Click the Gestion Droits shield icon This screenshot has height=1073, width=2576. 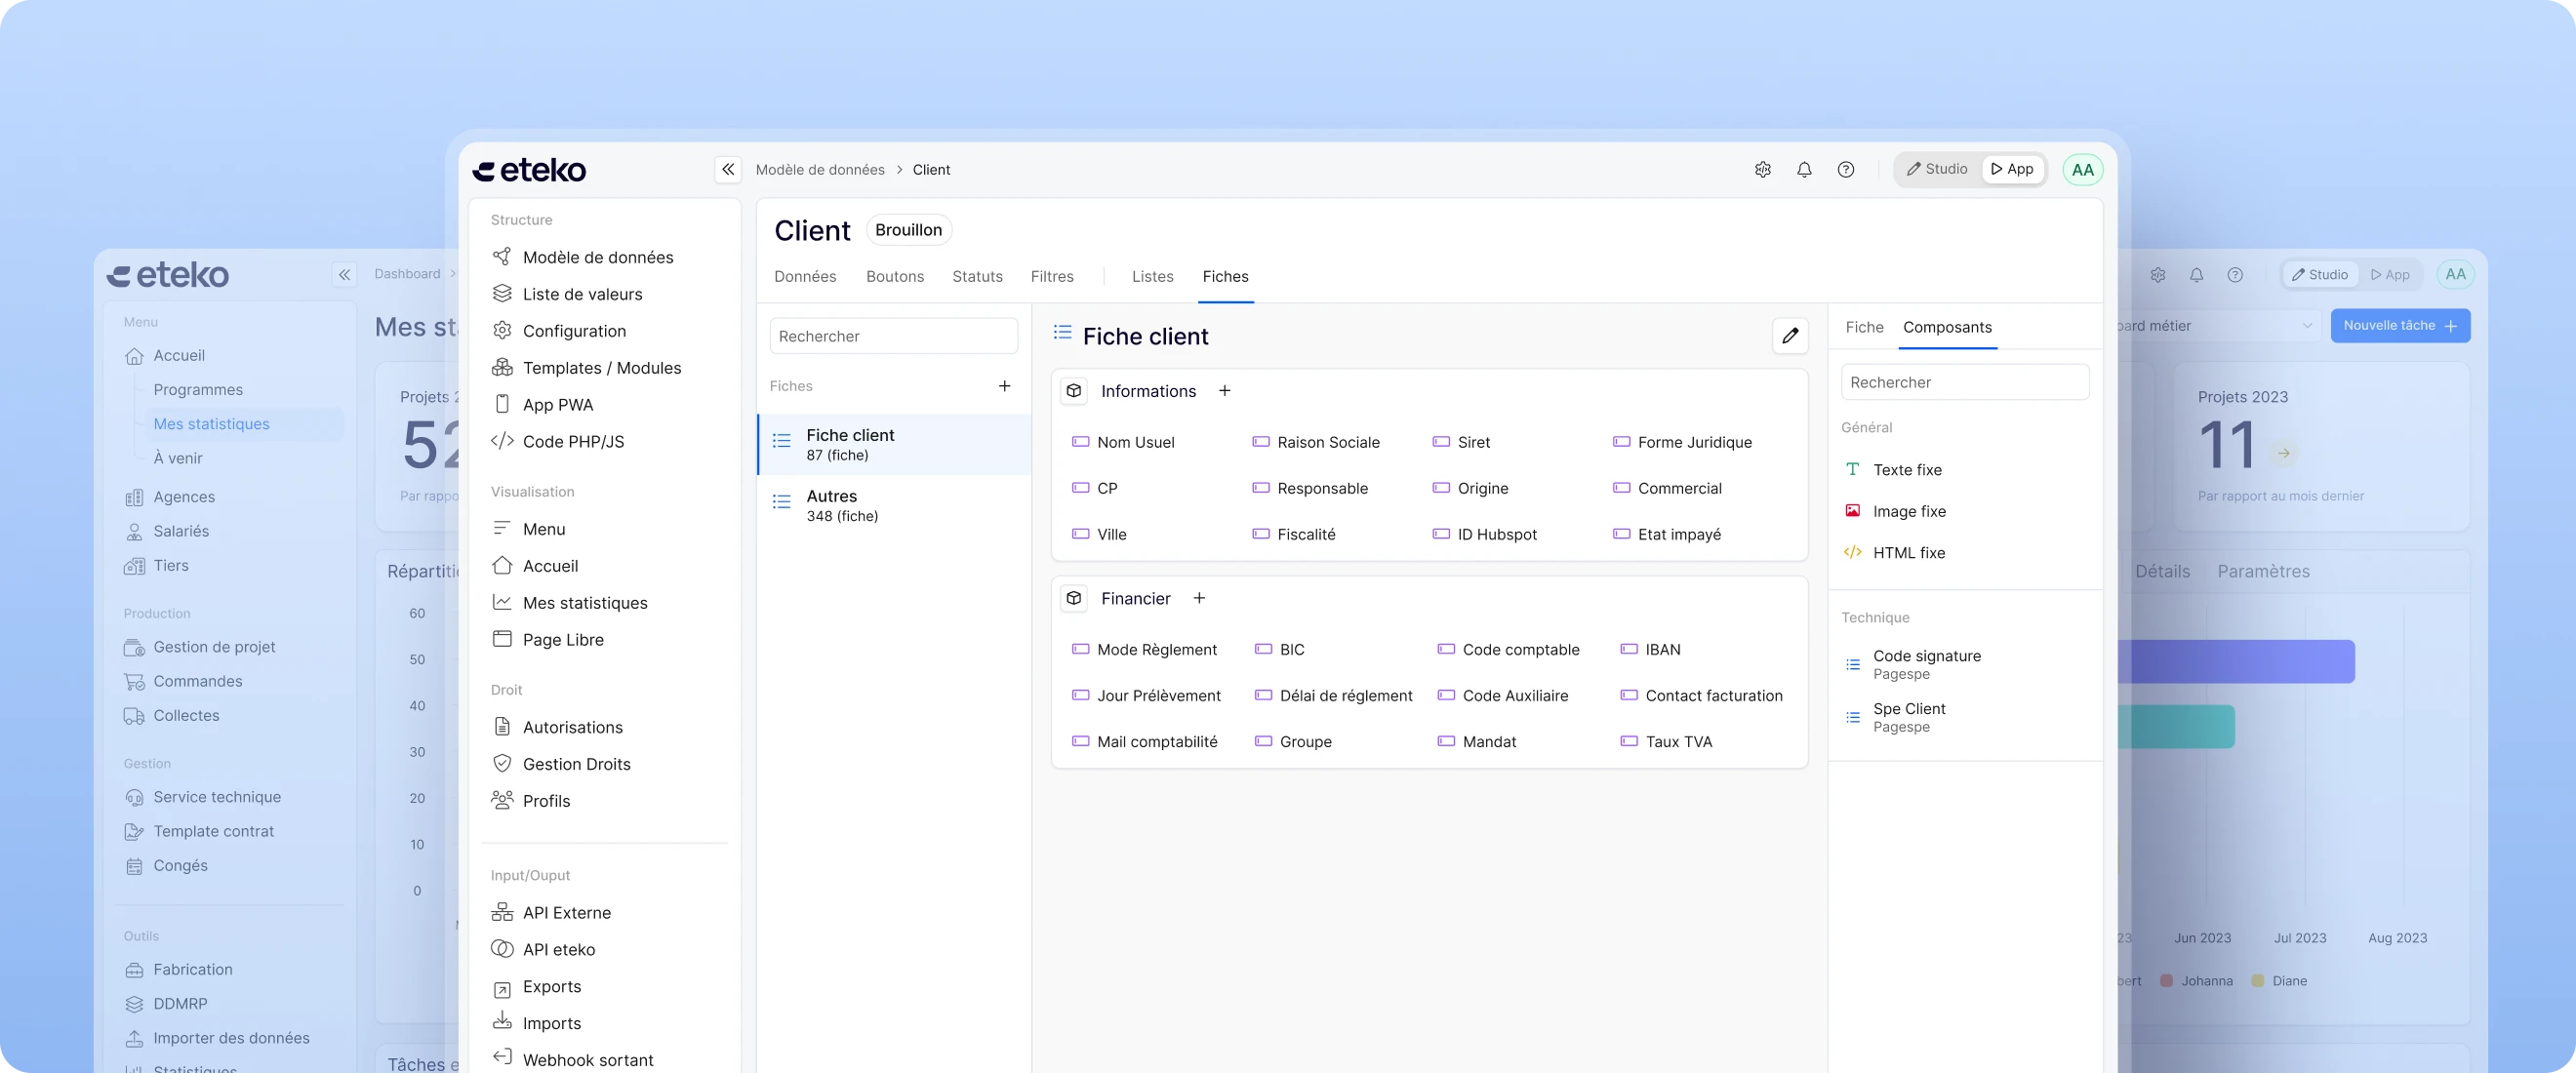[x=502, y=764]
